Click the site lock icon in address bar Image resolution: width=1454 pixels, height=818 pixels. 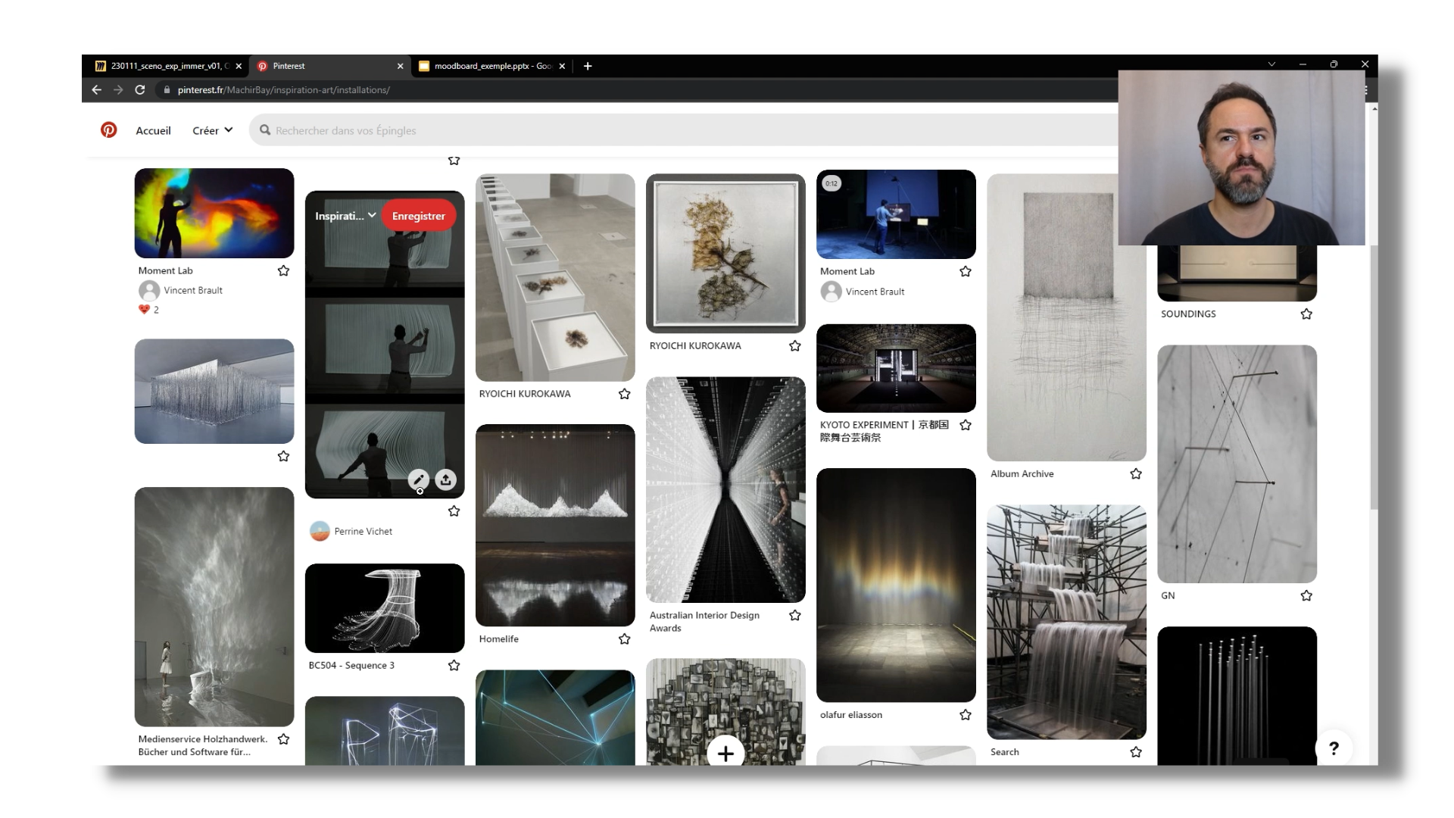coord(167,89)
